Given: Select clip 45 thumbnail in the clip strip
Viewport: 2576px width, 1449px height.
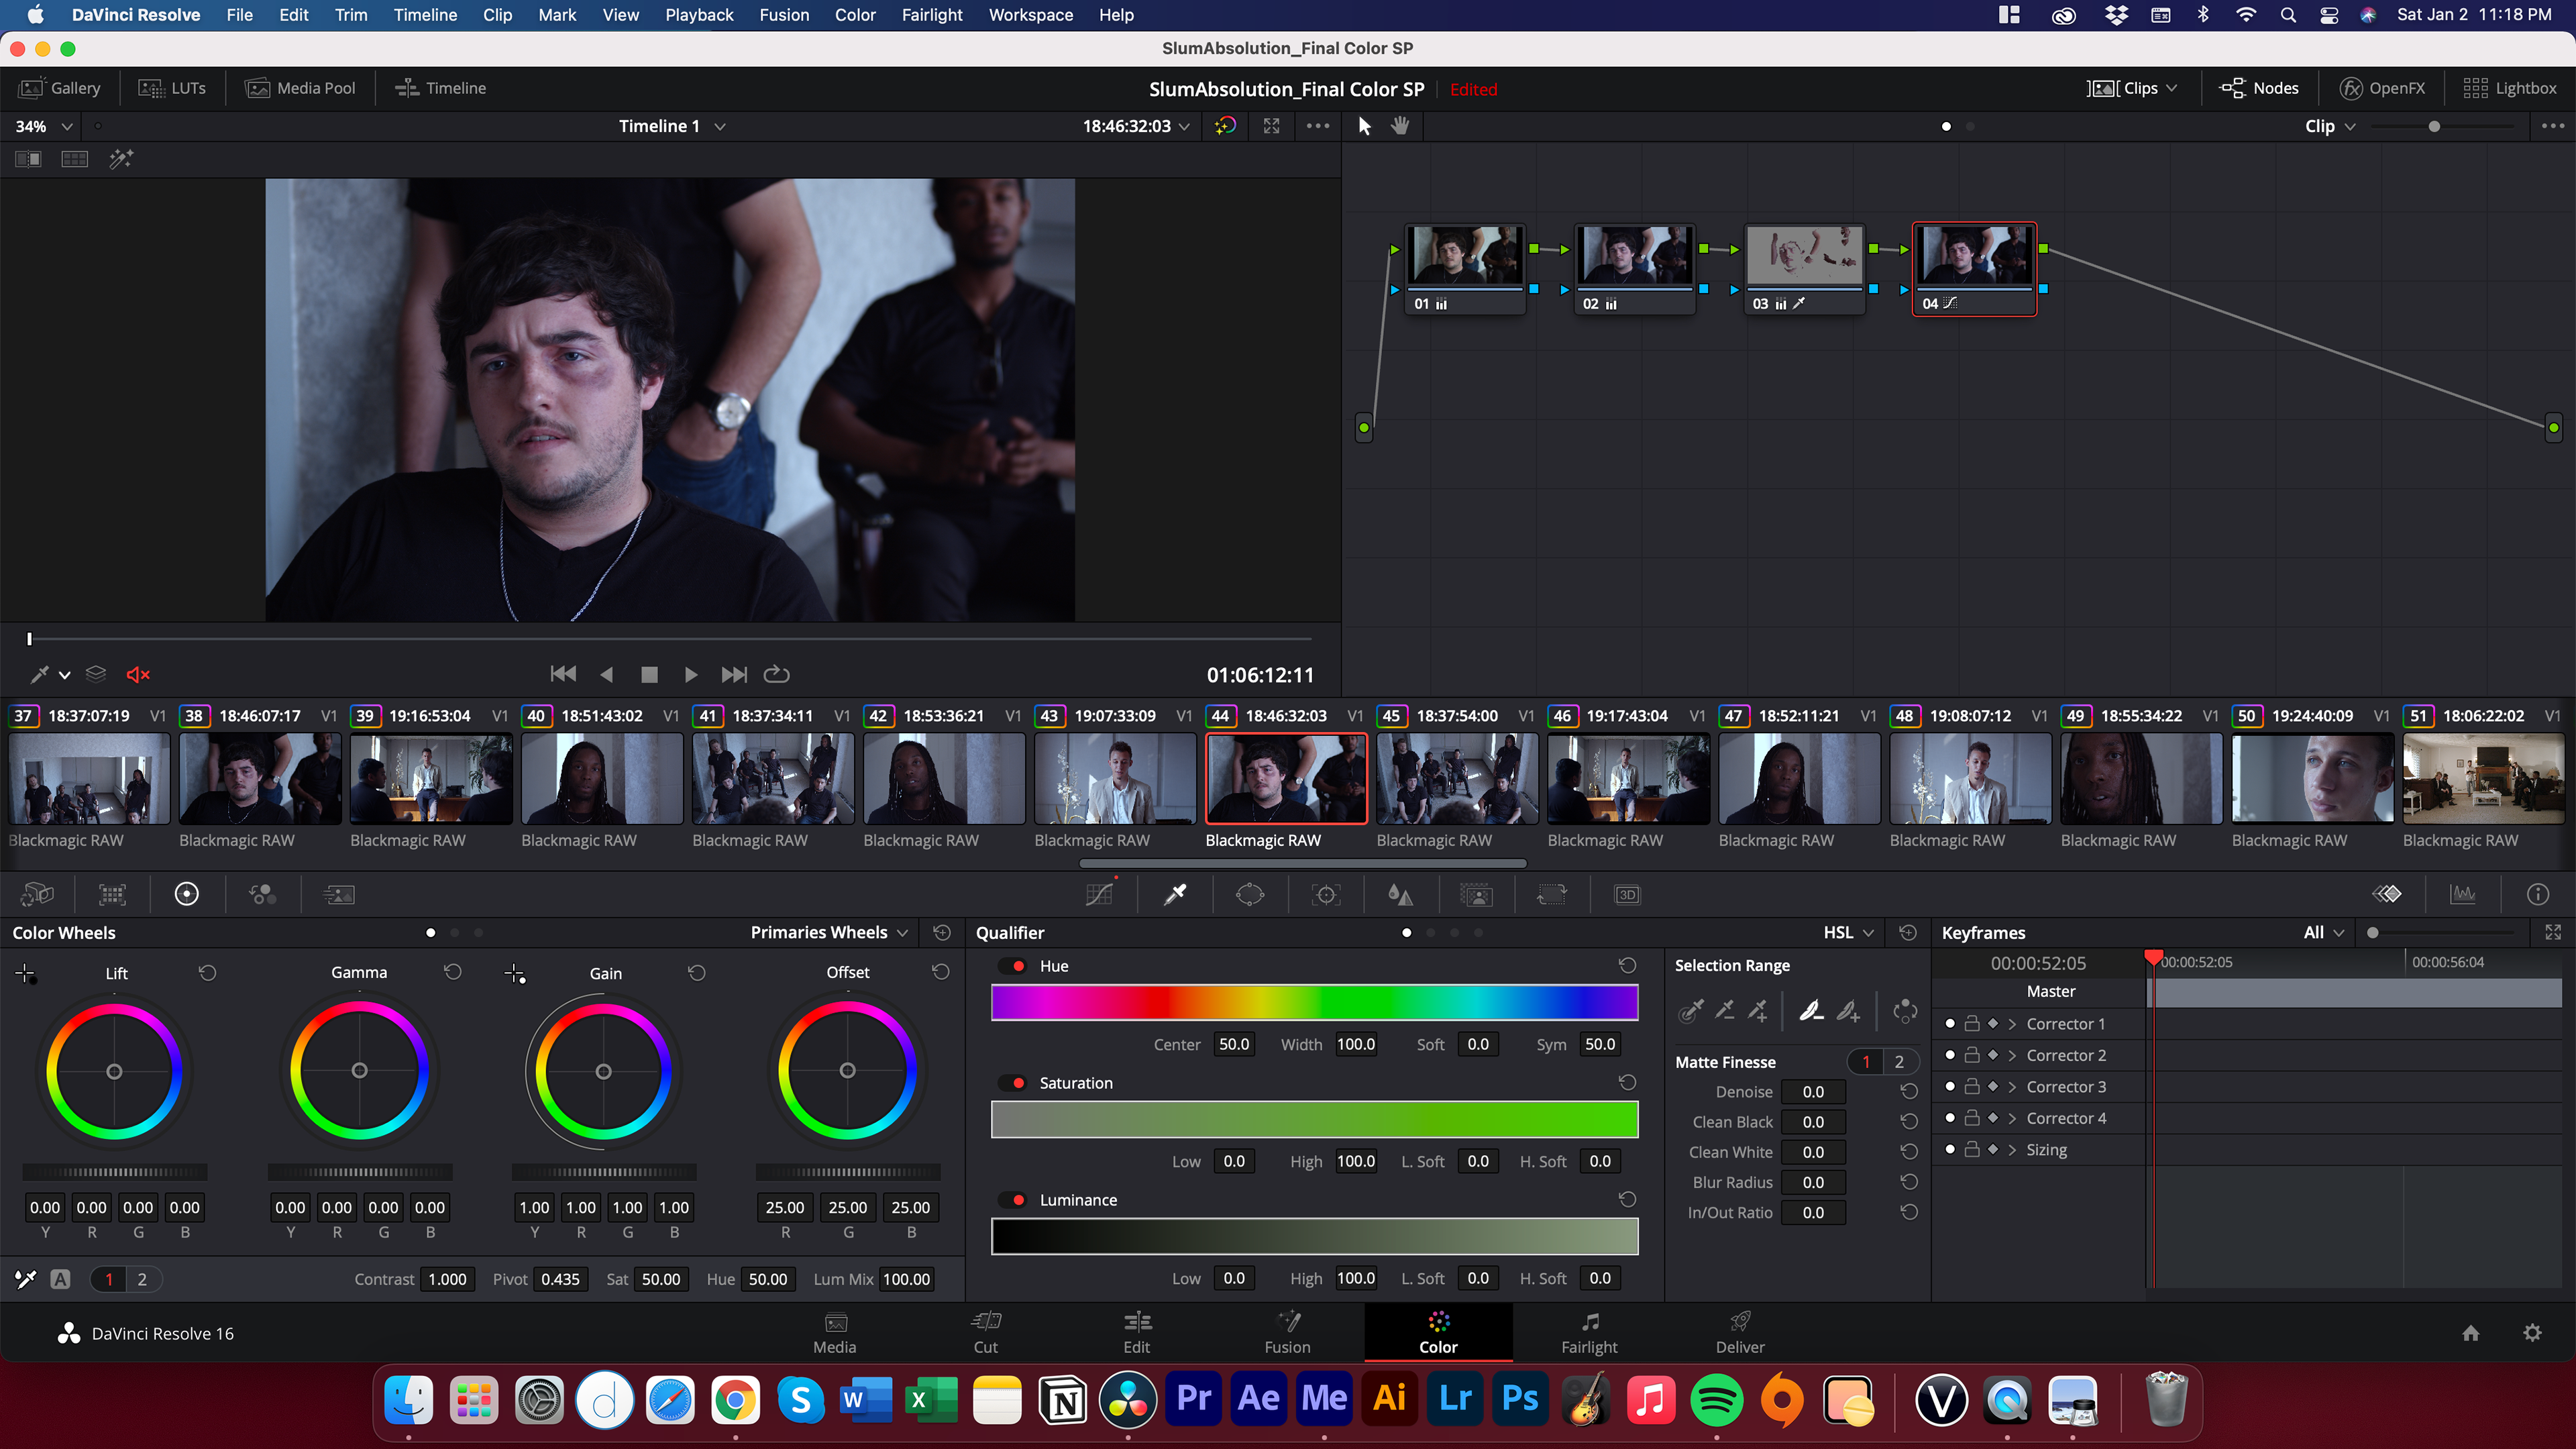Looking at the screenshot, I should pyautogui.click(x=1456, y=779).
